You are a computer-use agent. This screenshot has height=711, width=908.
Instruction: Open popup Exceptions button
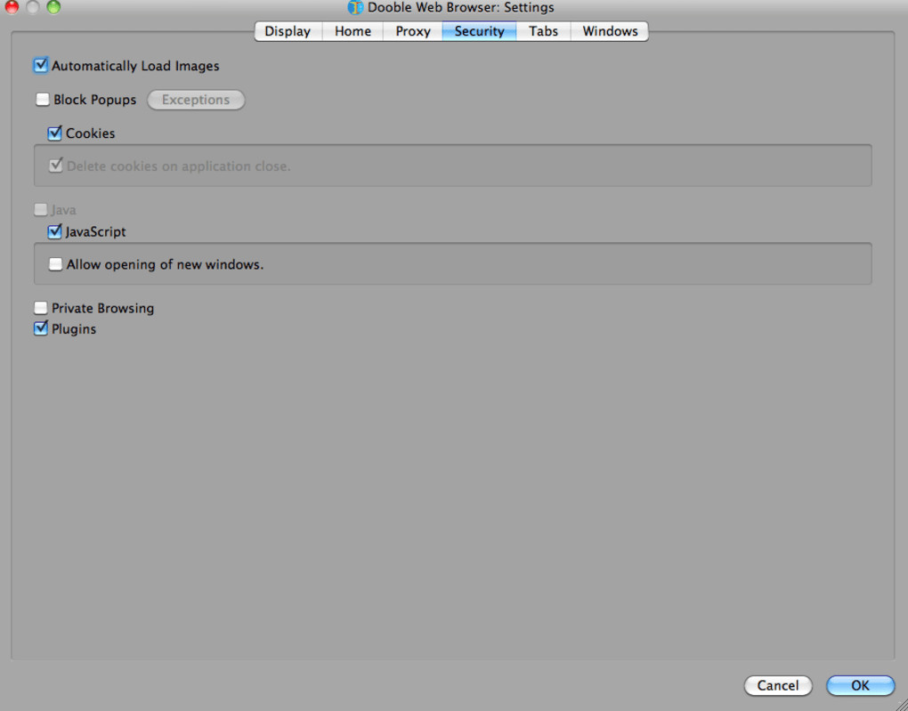(x=196, y=100)
